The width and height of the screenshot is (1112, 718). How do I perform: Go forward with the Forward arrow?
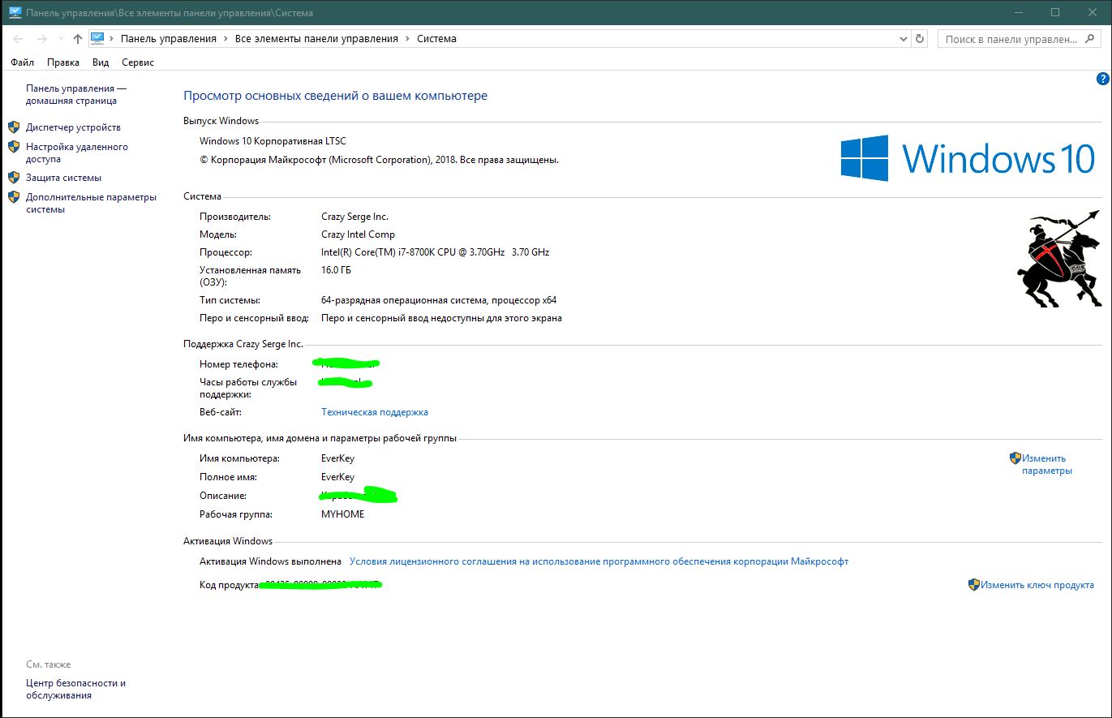(42, 39)
